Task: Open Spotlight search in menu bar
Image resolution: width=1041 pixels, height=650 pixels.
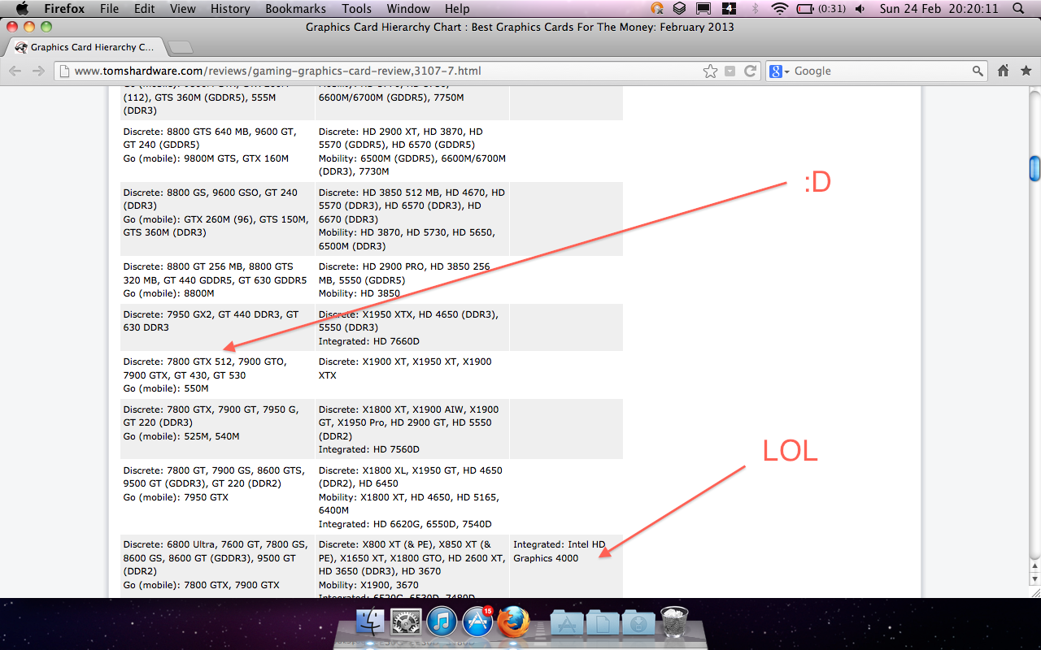Action: click(1019, 9)
